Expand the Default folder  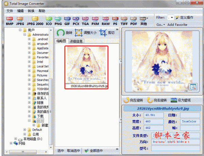point(24,130)
